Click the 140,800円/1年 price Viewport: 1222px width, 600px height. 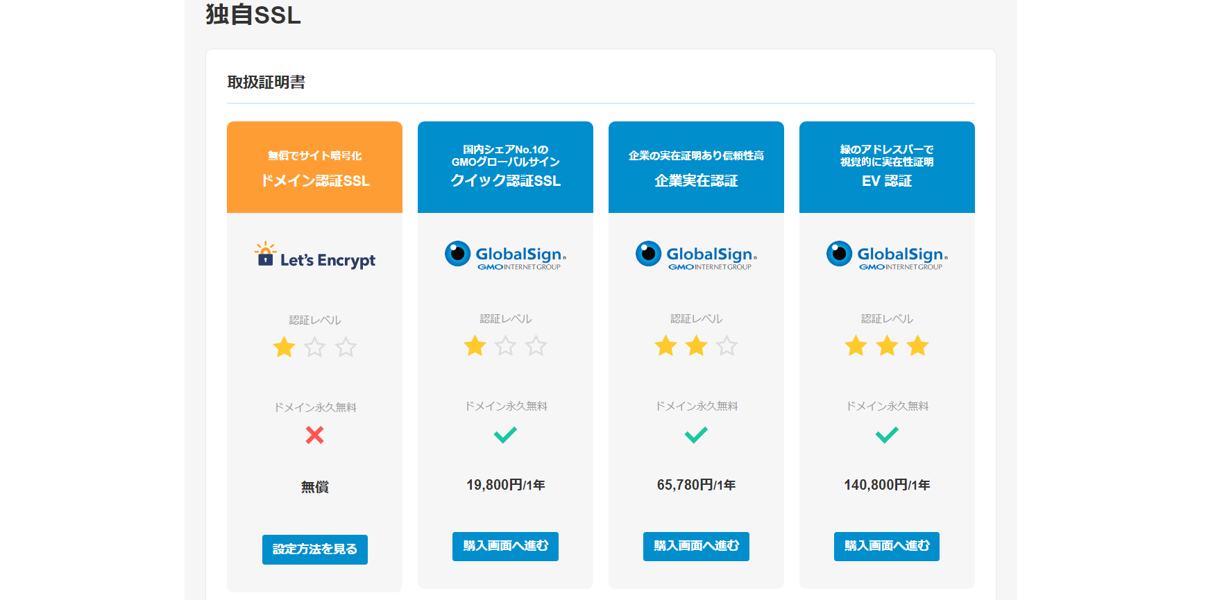pos(887,485)
